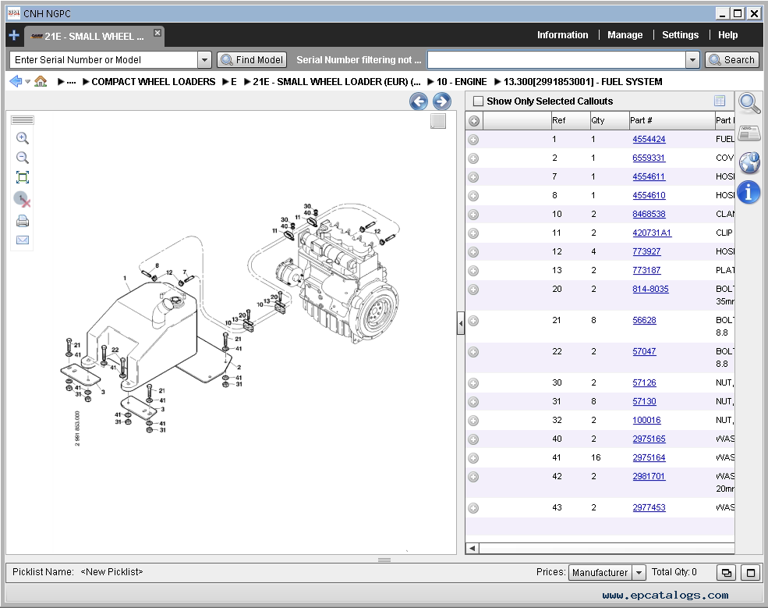Open part number 420731A1 link

tap(652, 233)
